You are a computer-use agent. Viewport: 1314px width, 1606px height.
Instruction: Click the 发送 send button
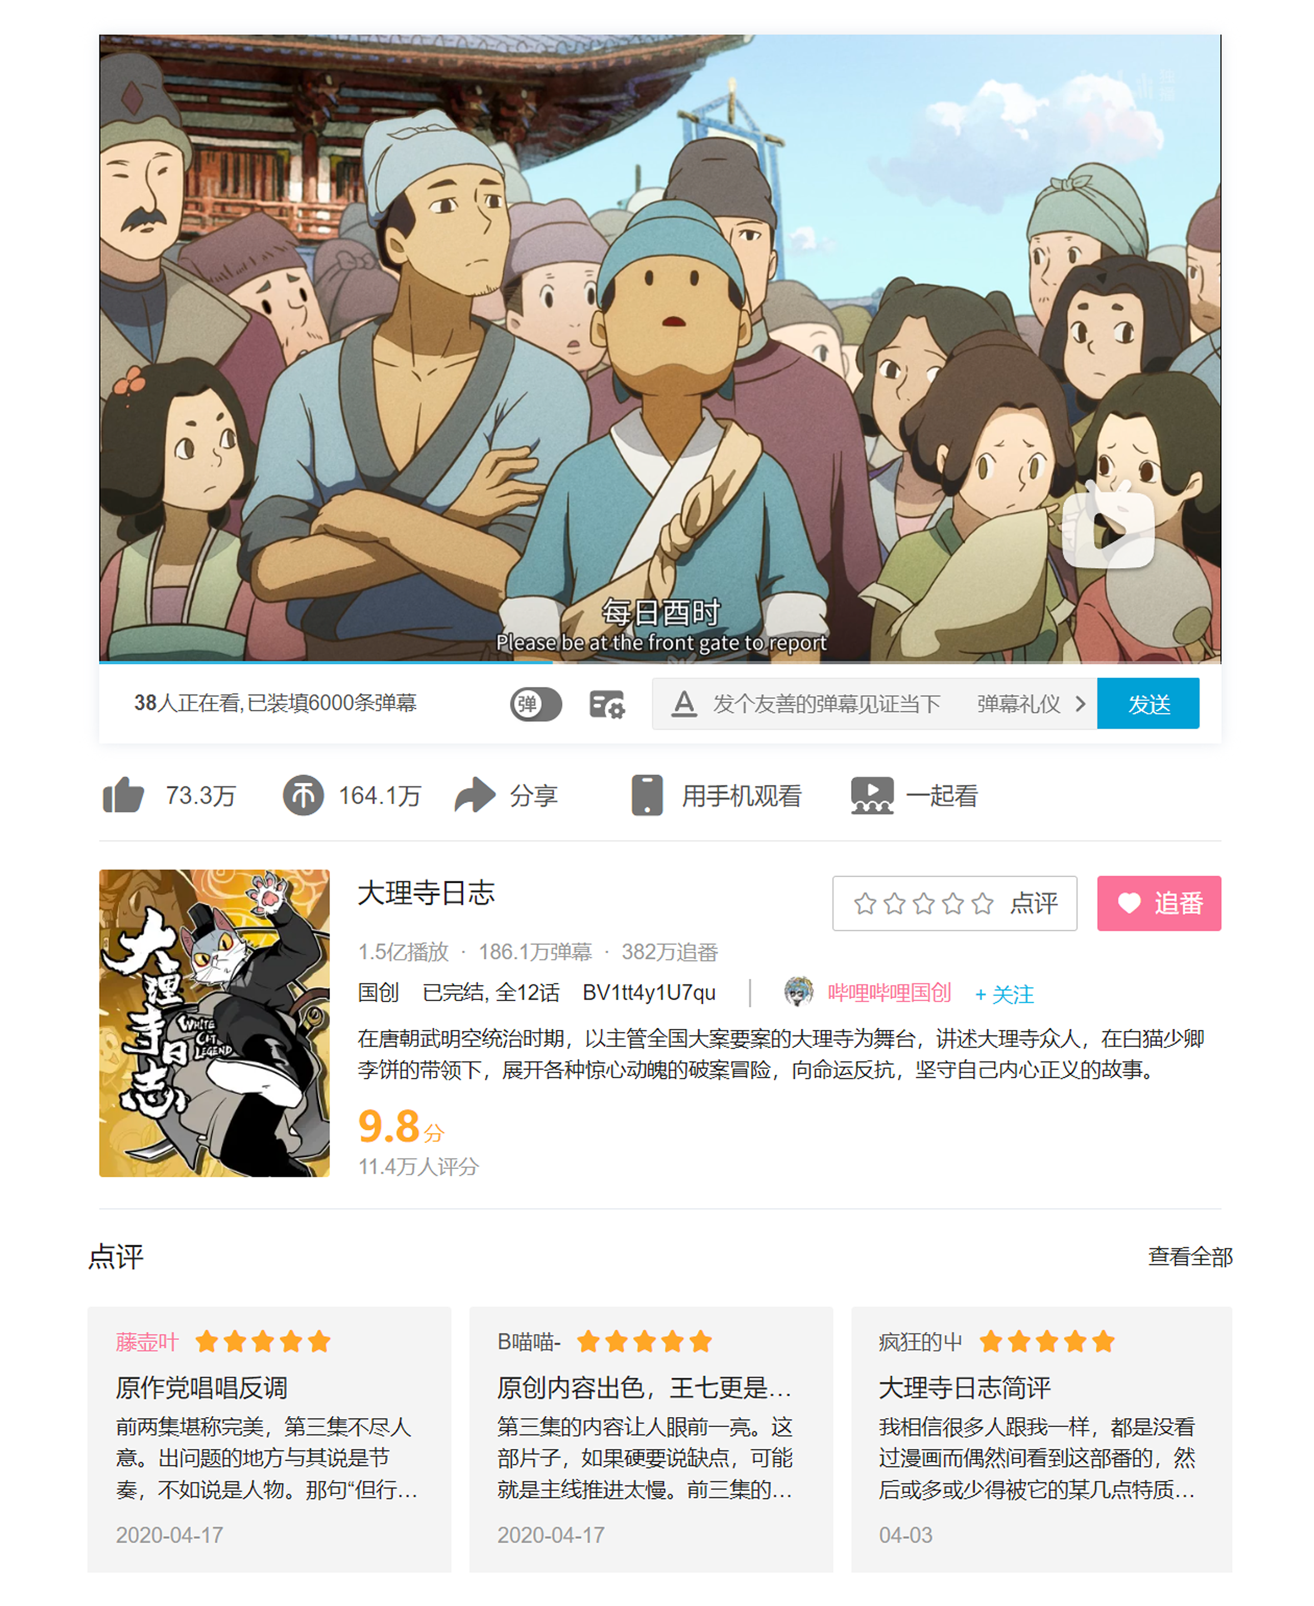click(1148, 704)
